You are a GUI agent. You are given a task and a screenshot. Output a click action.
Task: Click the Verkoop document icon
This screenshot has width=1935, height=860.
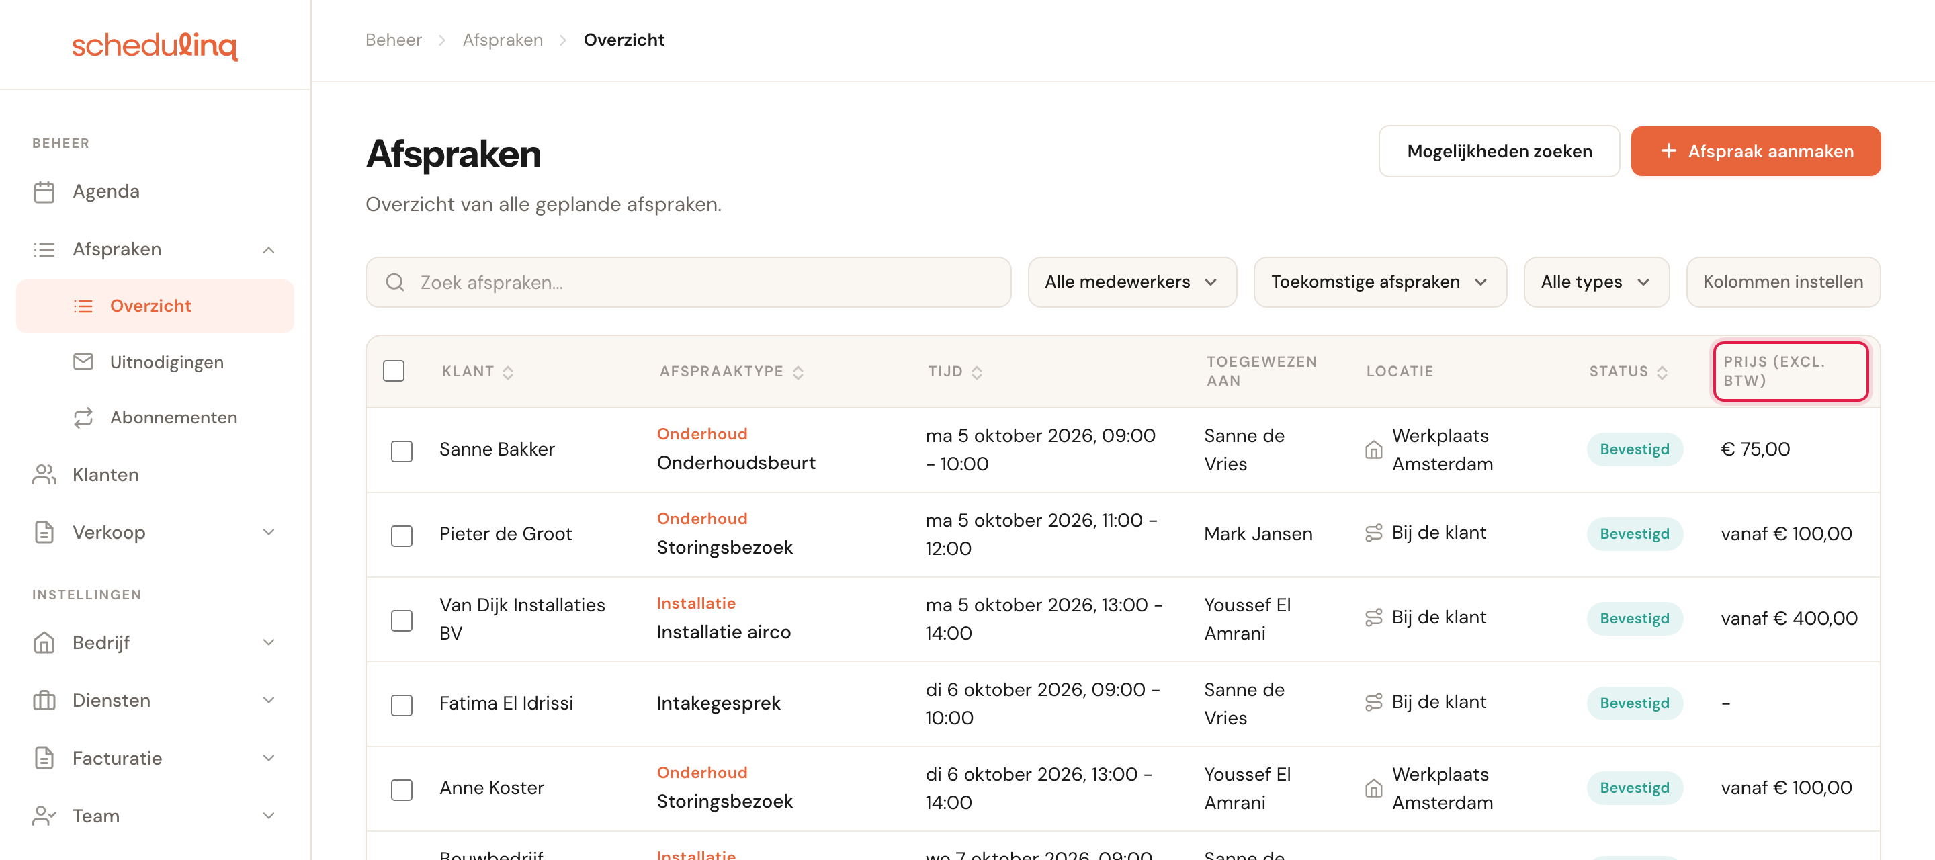pyautogui.click(x=44, y=533)
